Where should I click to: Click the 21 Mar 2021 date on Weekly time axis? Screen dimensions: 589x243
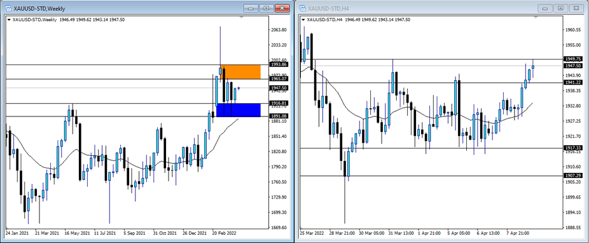[x=48, y=233]
